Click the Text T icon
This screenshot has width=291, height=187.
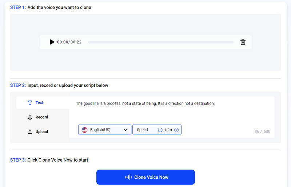point(30,103)
